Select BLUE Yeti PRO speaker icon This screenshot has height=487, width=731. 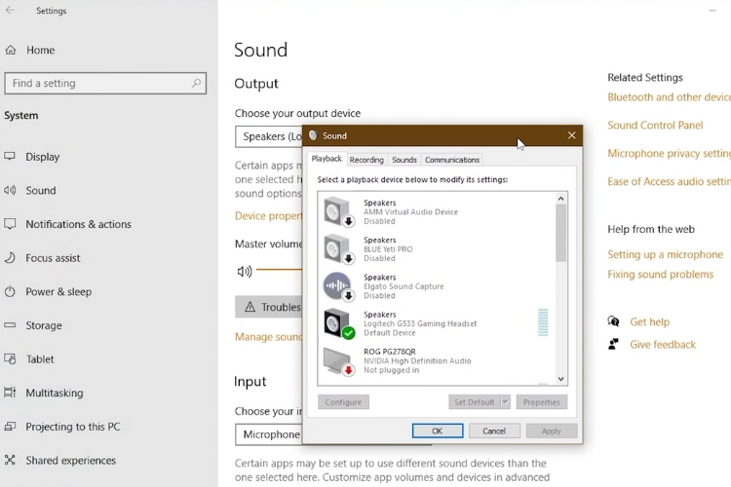(338, 249)
